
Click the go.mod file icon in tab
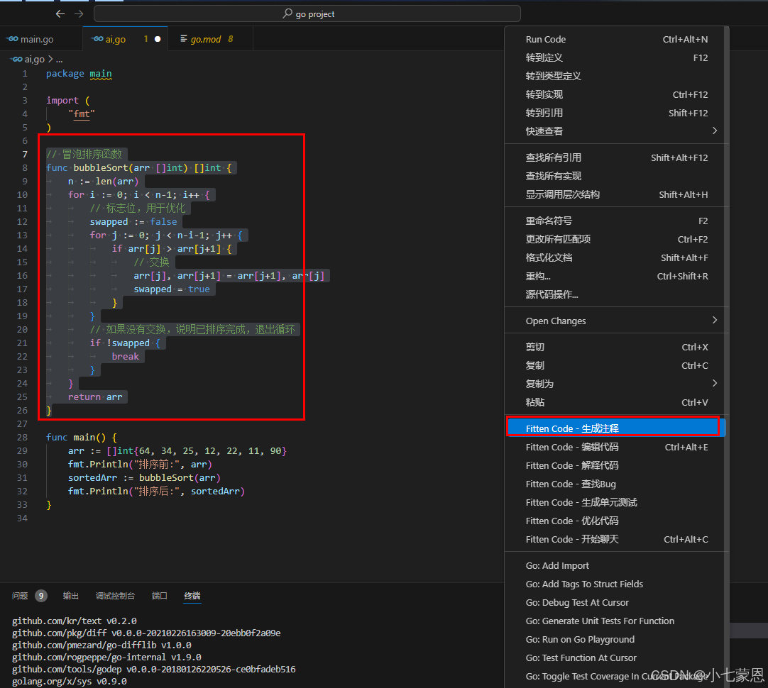(x=184, y=39)
